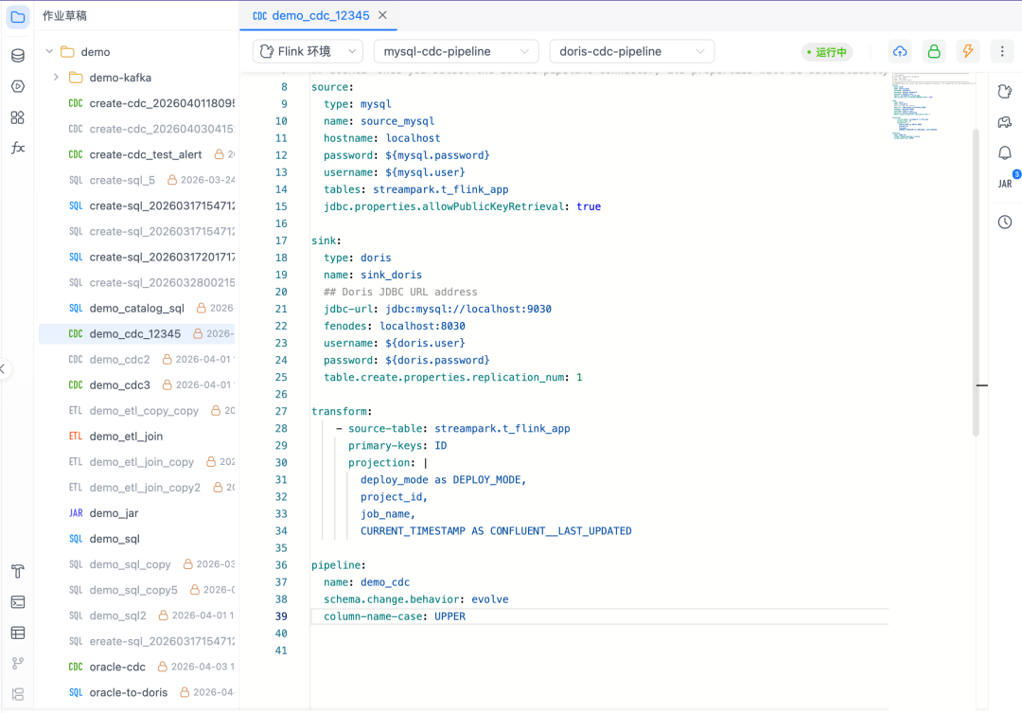The width and height of the screenshot is (1022, 713).
Task: Click the 'source:' key on line 8
Action: pos(330,87)
